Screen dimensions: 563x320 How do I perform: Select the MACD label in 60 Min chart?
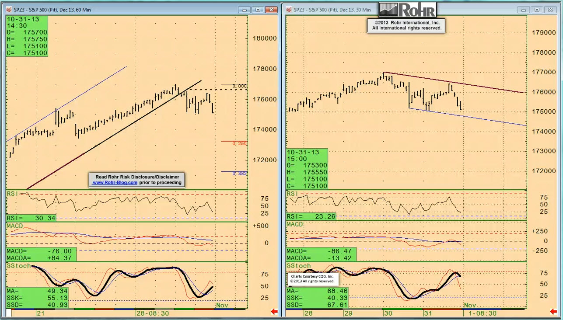[x=14, y=226]
